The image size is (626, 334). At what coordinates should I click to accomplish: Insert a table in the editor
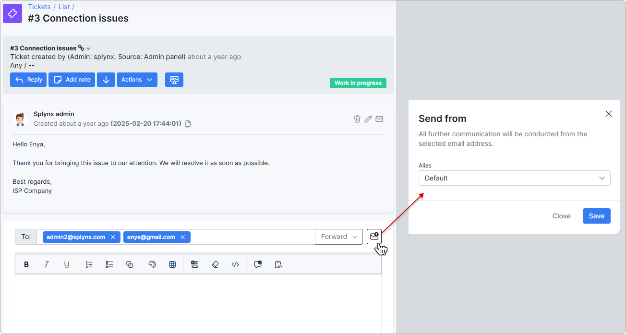172,264
